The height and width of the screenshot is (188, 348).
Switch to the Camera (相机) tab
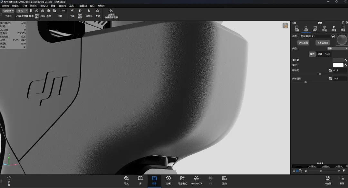coord(315,28)
